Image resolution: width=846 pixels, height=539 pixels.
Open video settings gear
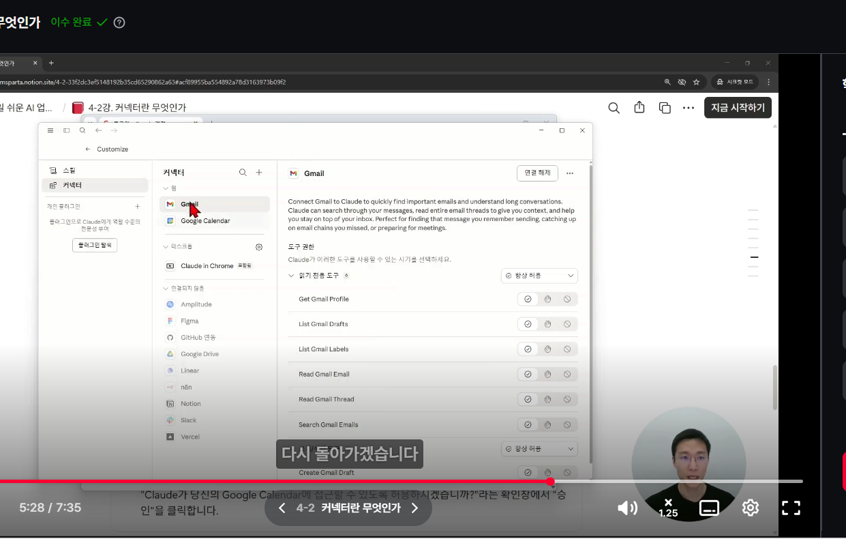coord(751,508)
